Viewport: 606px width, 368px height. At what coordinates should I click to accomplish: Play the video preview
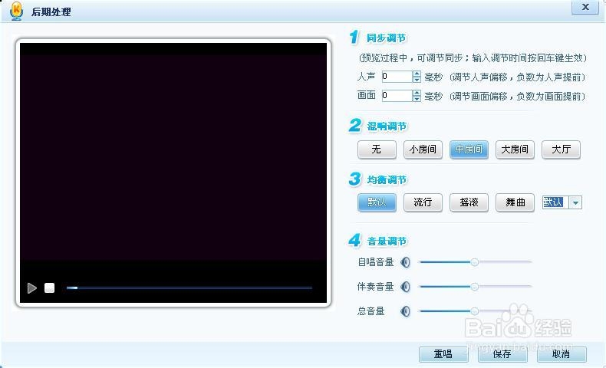pyautogui.click(x=32, y=288)
